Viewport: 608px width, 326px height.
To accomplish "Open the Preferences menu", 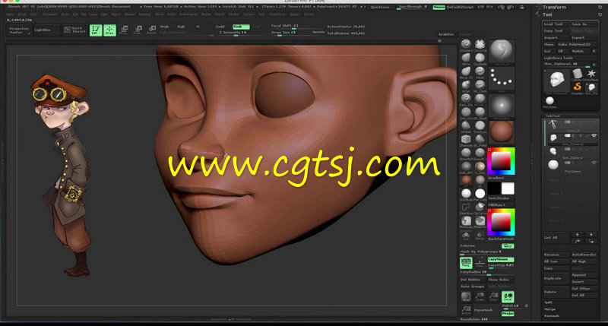I will [188, 14].
